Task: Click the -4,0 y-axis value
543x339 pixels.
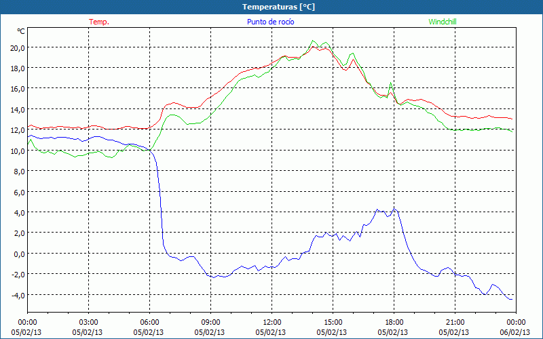Action: (18, 296)
